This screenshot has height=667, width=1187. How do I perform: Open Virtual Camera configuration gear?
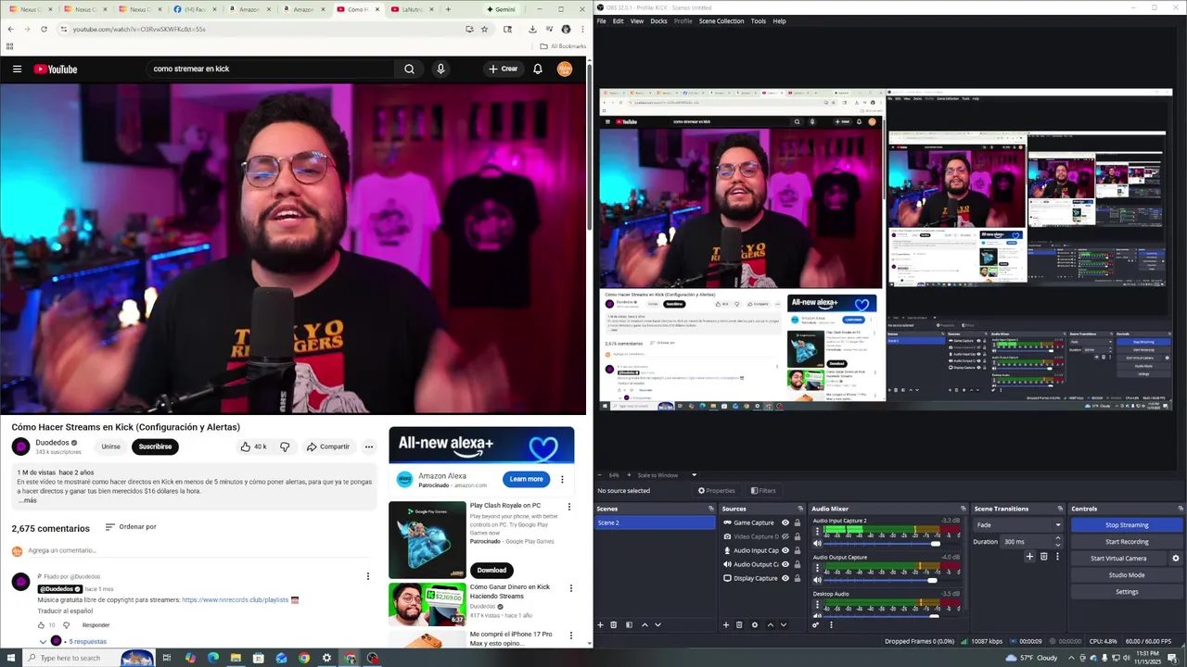coord(1176,559)
